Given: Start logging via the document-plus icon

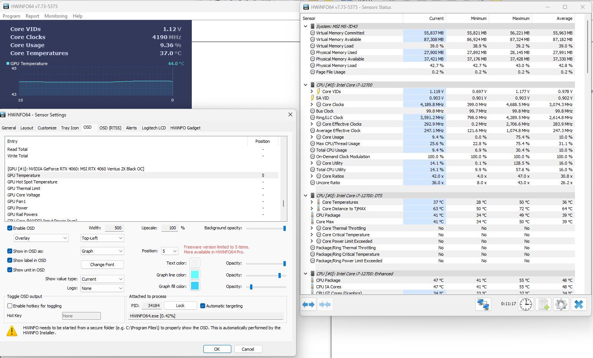Looking at the screenshot, I should pyautogui.click(x=543, y=304).
